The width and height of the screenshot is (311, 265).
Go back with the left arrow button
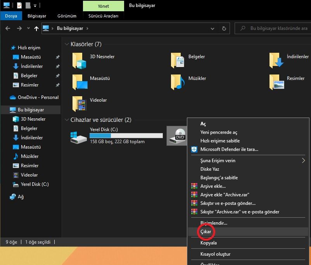[x=8, y=28]
